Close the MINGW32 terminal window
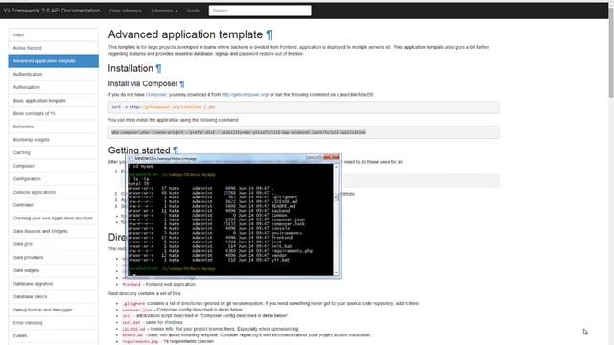The width and height of the screenshot is (614, 345). click(x=332, y=157)
